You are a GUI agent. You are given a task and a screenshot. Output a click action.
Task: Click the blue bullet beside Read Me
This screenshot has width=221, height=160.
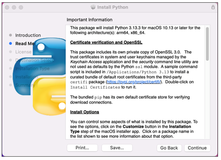11,43
